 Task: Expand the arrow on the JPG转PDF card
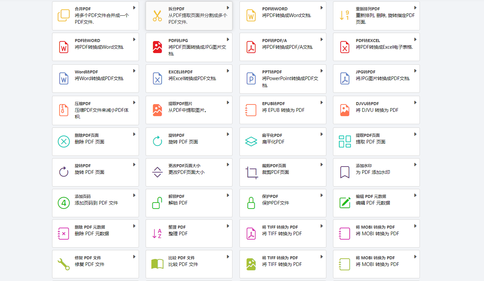click(x=415, y=71)
